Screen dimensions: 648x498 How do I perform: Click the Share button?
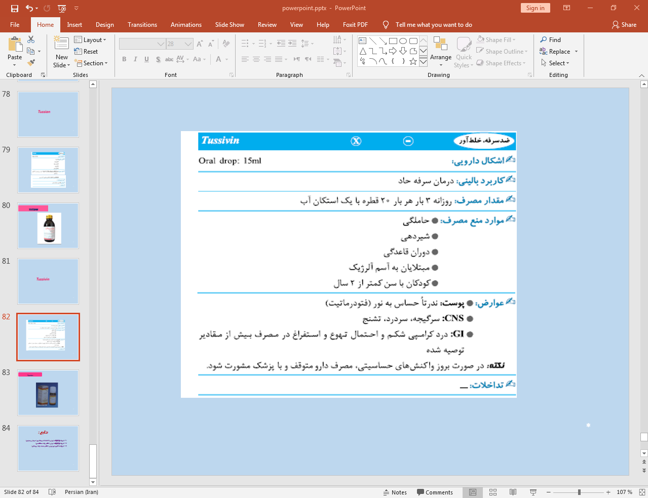[624, 25]
